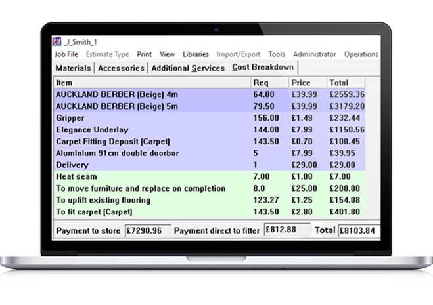This screenshot has width=433, height=305.
Task: Select the Cost Breakdown tab
Action: click(x=263, y=68)
